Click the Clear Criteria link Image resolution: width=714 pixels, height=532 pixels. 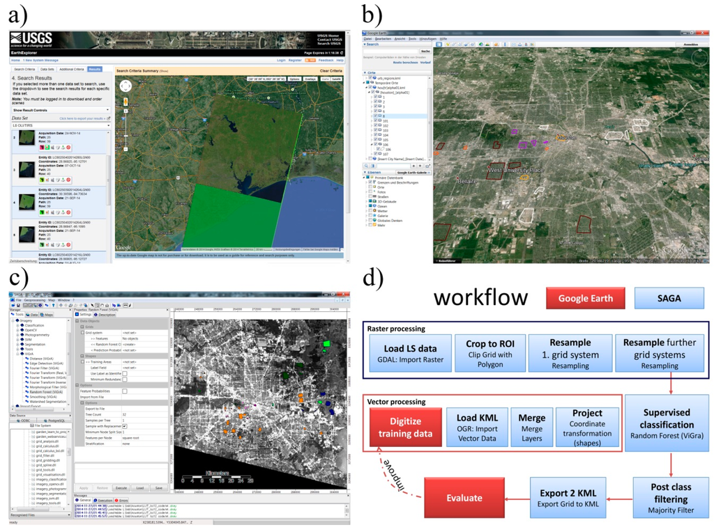click(331, 70)
